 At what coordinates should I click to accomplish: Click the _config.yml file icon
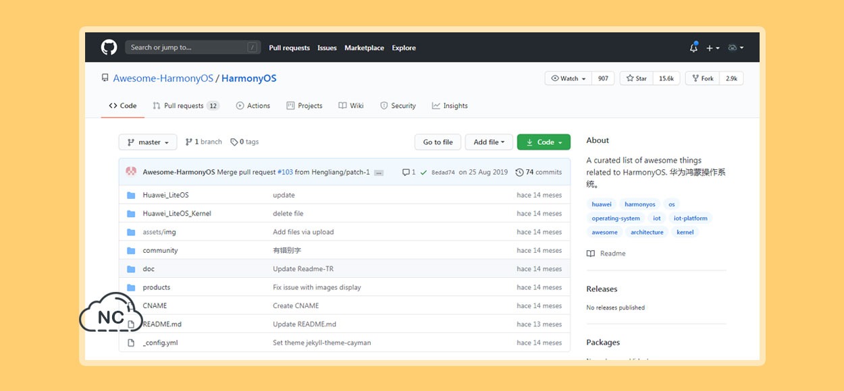tap(131, 342)
